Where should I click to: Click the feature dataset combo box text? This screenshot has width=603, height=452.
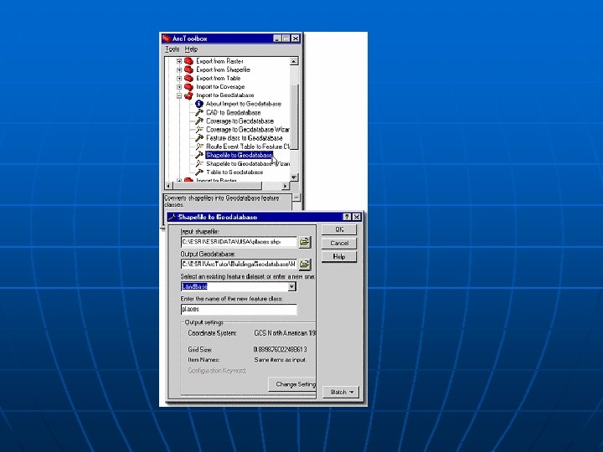pos(234,286)
